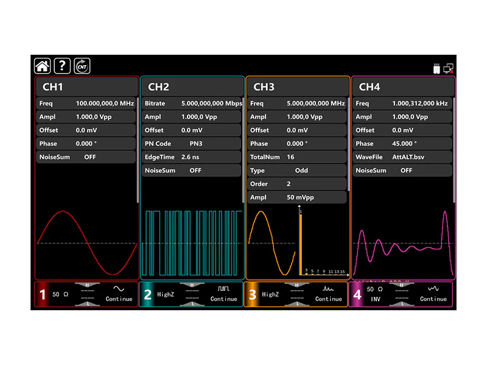Image resolution: width=487 pixels, height=365 pixels.
Task: Select the CH1 panel header
Action: [x=86, y=87]
